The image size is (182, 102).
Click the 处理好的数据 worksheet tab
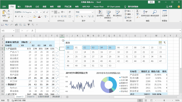click(x=43, y=97)
